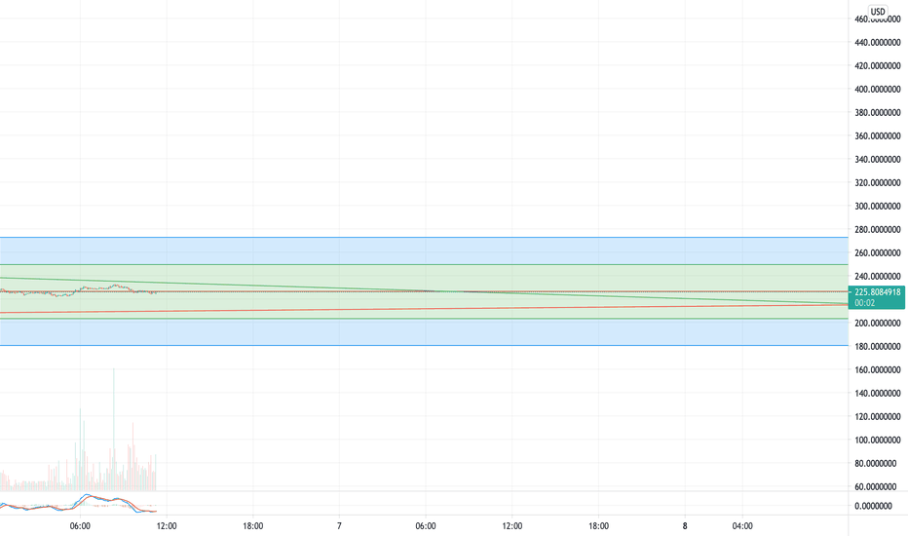Screen dimensions: 908x536
Task: Click the 60.0000000 price axis label
Action: coord(878,487)
